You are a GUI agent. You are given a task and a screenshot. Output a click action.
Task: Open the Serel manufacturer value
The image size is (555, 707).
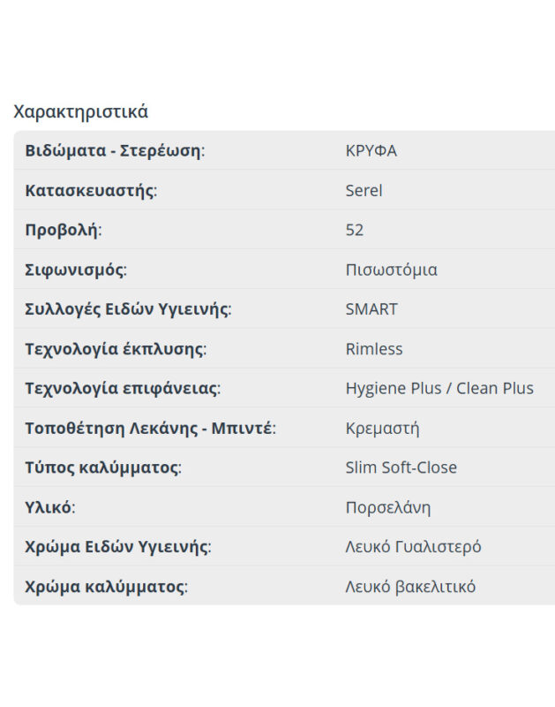click(x=364, y=190)
